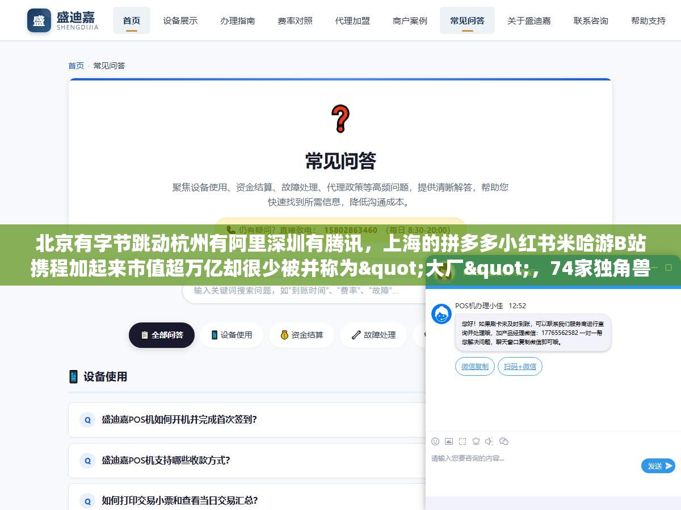Click the hotline number 15802863460
This screenshot has width=681, height=510.
[351, 230]
